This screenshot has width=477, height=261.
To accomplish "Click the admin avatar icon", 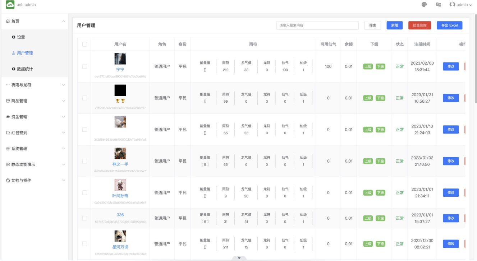I will click(x=452, y=5).
